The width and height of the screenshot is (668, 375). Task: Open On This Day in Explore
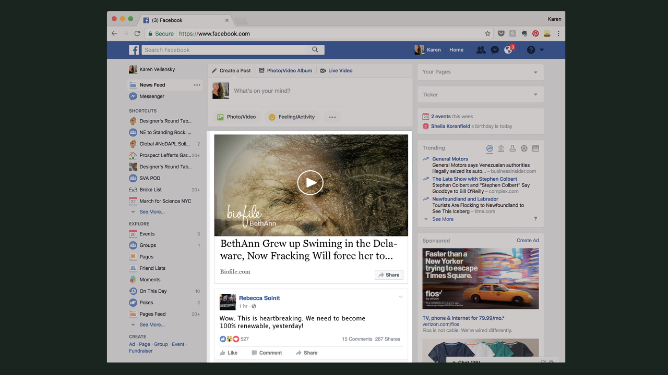[x=148, y=291]
